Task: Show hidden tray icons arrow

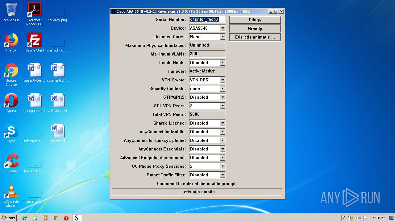Action: click(x=344, y=218)
